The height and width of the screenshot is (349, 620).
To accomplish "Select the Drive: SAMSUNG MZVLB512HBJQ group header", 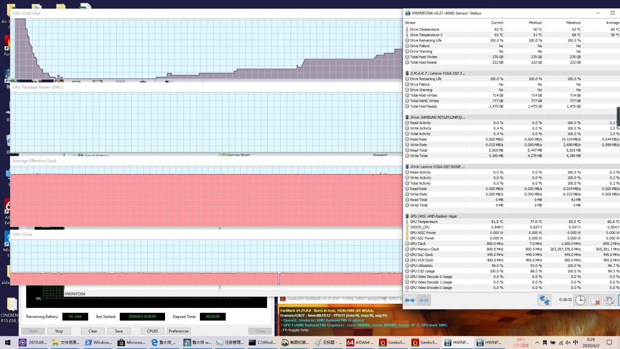I will click(x=511, y=117).
